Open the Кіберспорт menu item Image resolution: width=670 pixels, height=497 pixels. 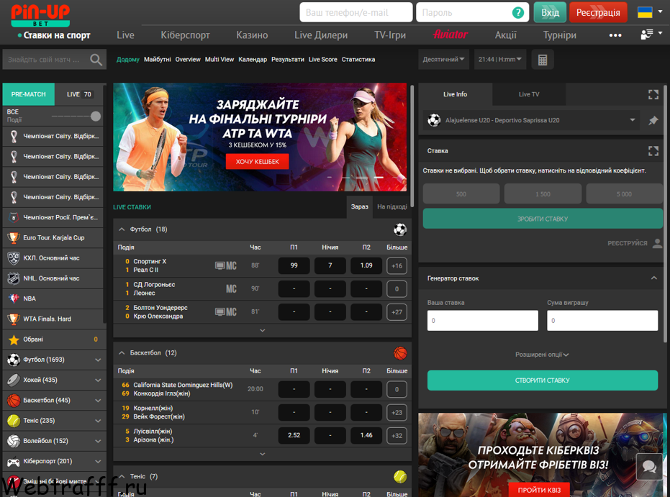click(185, 35)
